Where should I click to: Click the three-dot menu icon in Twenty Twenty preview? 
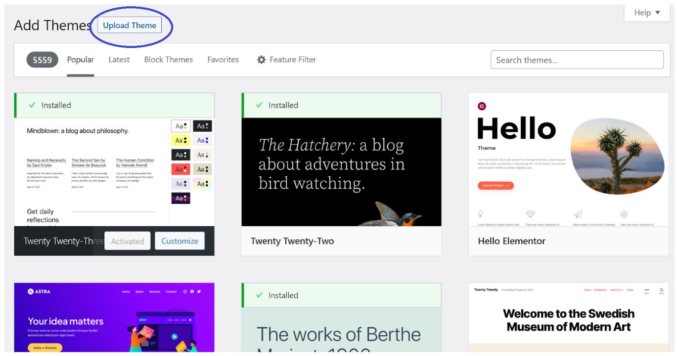pyautogui.click(x=646, y=290)
